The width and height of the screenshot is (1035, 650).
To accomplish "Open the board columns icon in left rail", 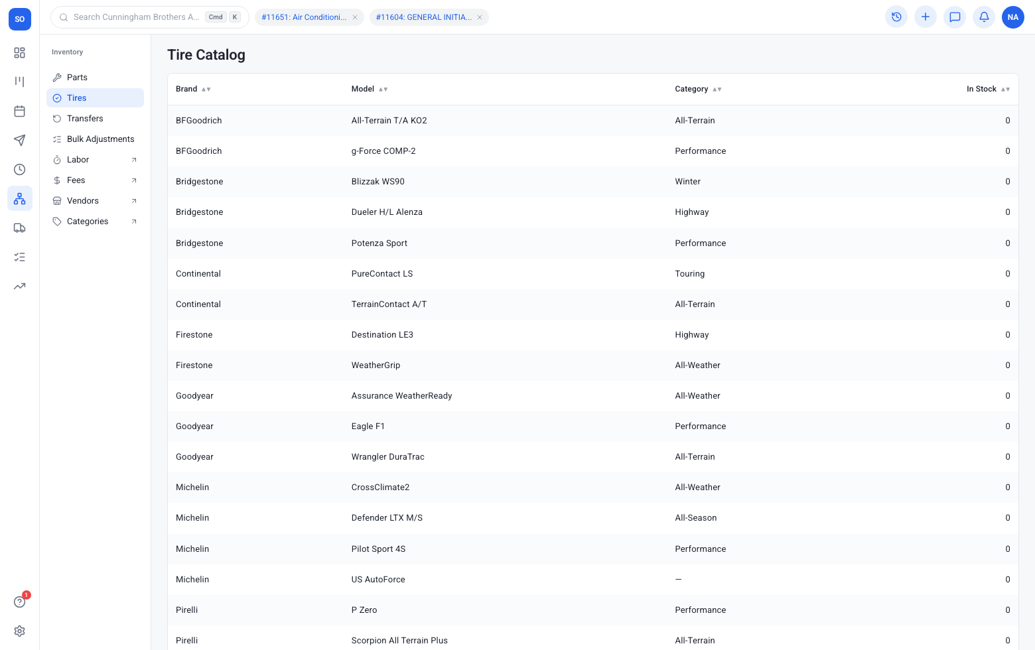I will pyautogui.click(x=20, y=82).
